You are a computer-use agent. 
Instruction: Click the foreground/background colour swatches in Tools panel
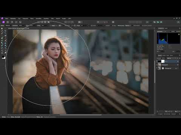pyautogui.click(x=4, y=57)
